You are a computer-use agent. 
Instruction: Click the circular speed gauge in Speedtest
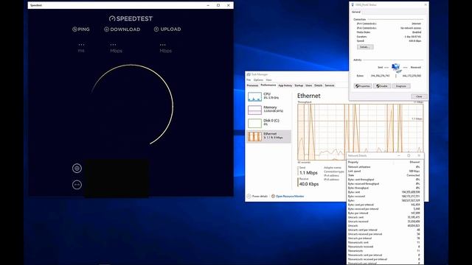point(131,105)
